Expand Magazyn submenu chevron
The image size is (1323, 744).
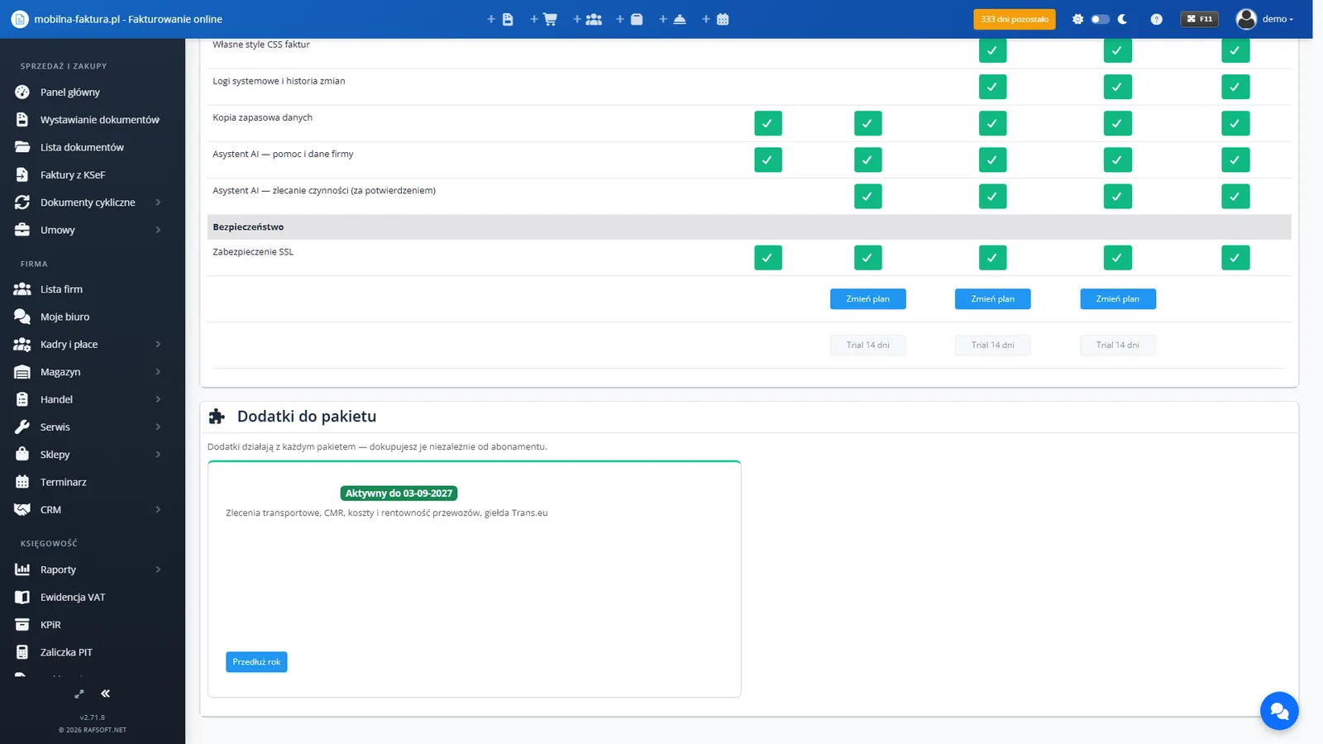[158, 372]
